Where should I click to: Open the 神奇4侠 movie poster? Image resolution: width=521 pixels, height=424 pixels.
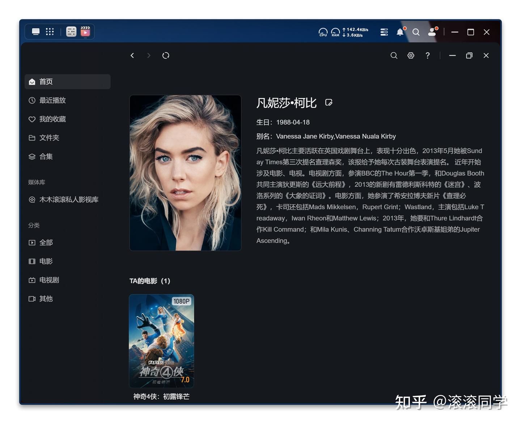click(x=161, y=341)
